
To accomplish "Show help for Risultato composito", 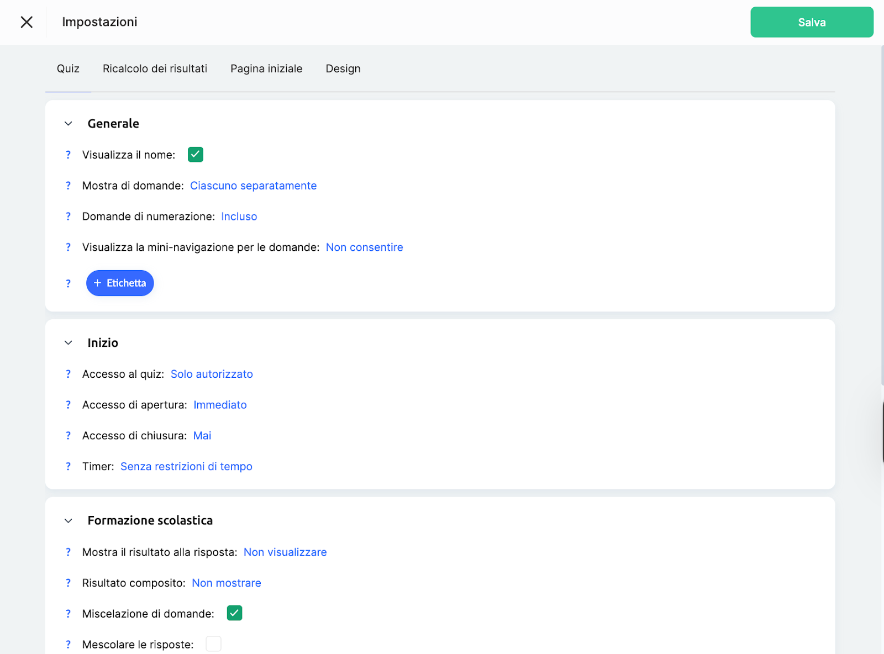I will [68, 583].
